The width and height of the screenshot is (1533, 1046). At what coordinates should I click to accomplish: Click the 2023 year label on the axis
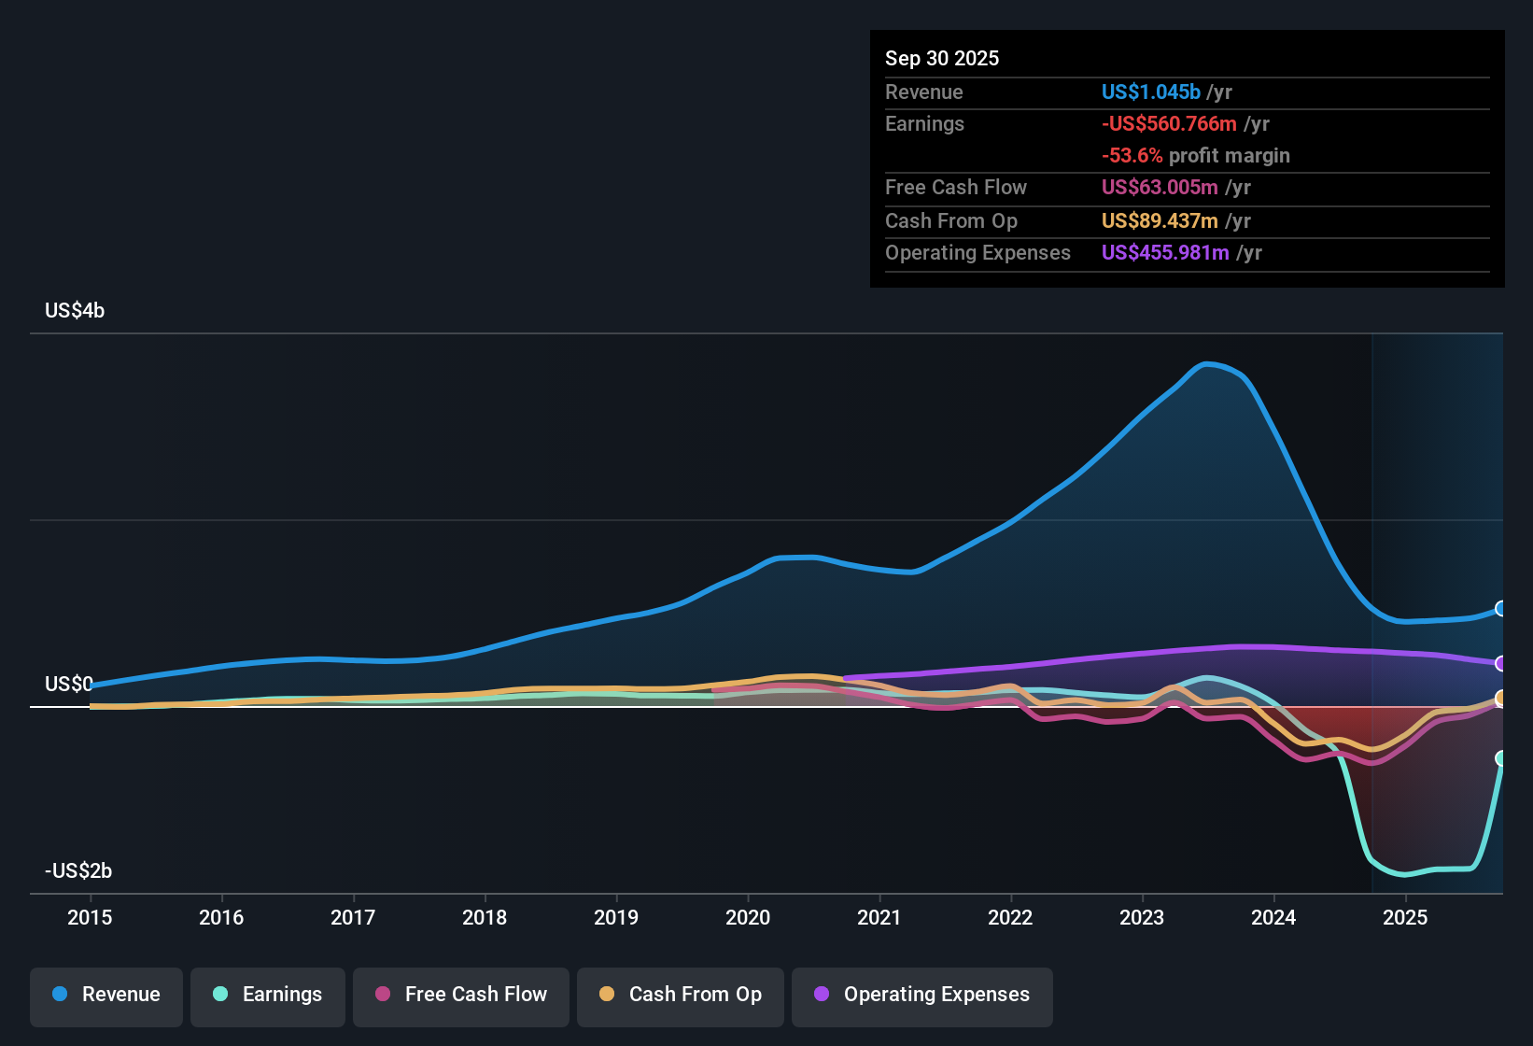point(1142,918)
